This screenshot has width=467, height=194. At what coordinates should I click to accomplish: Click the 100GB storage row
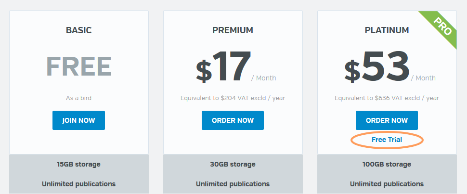pyautogui.click(x=387, y=164)
